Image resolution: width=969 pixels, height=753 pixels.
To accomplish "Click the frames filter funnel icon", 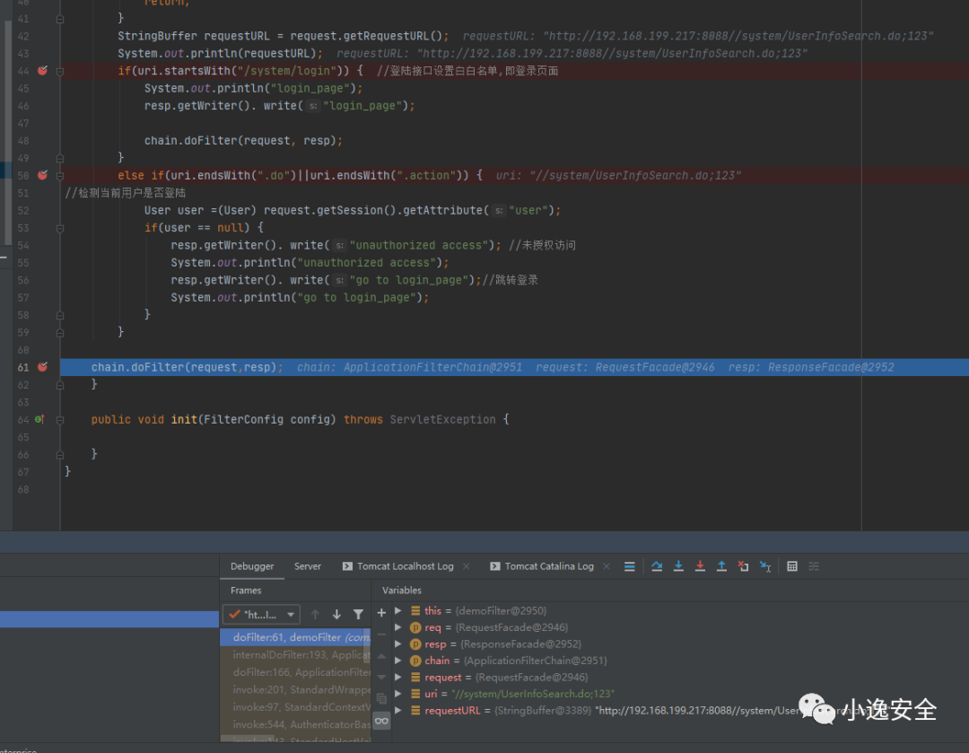I will [358, 615].
